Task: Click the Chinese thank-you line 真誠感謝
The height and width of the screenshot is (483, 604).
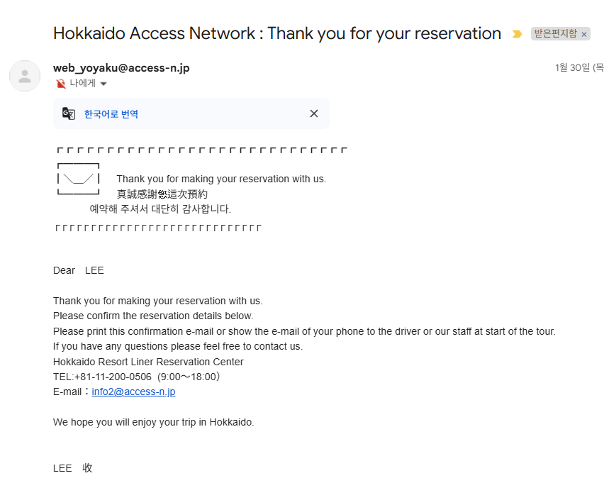Action: (162, 194)
